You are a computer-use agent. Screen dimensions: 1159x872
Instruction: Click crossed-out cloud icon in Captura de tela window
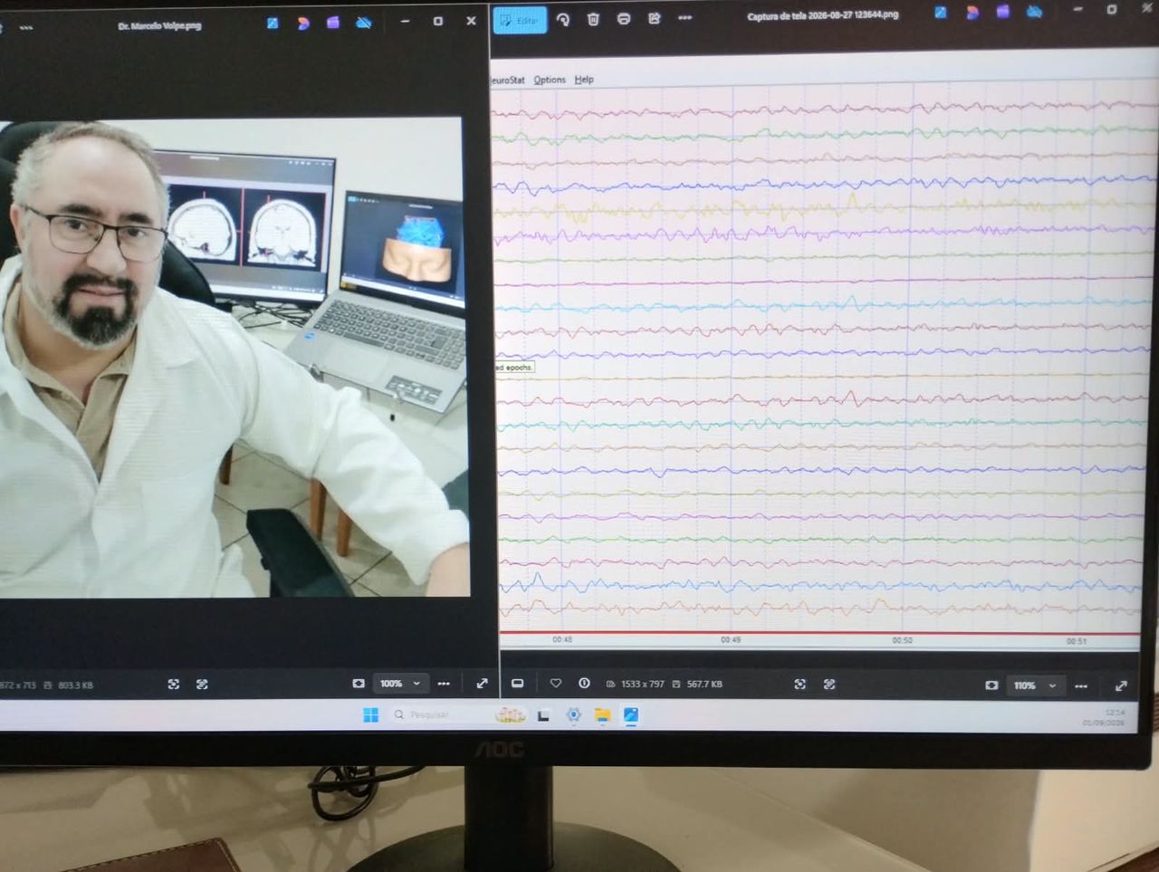click(x=1034, y=12)
